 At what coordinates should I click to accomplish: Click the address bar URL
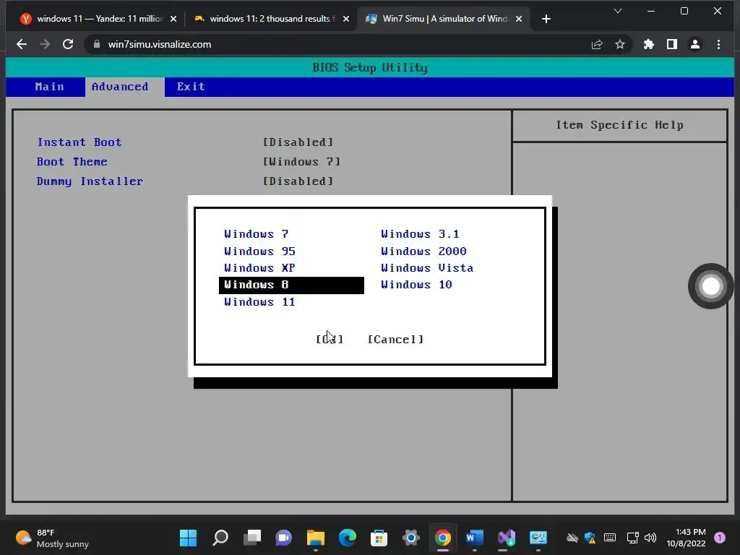click(160, 44)
